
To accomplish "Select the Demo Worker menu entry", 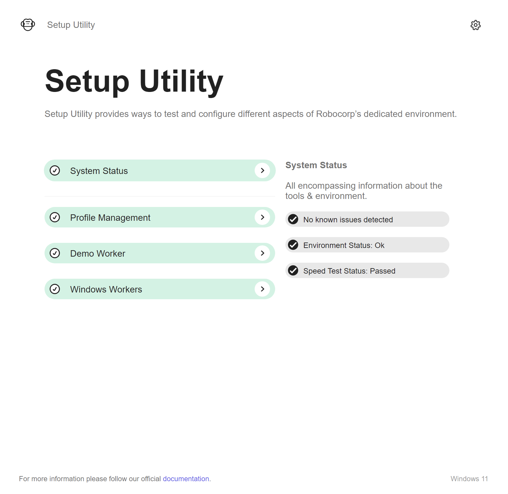I will (x=160, y=253).
